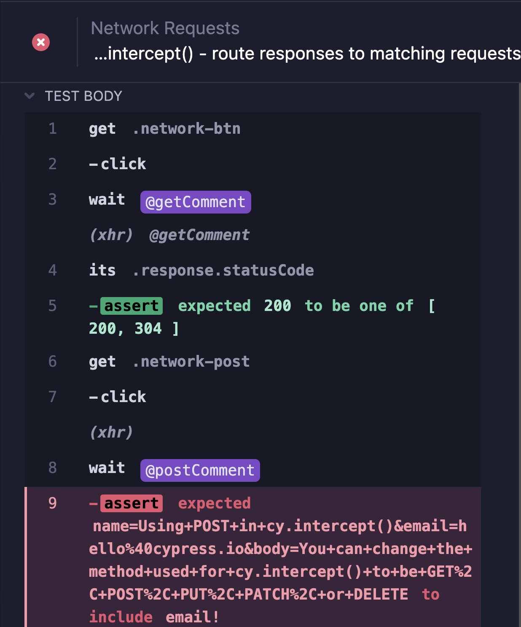Click the red assert badge on line 9
Viewport: 521px width, 627px height.
(131, 503)
